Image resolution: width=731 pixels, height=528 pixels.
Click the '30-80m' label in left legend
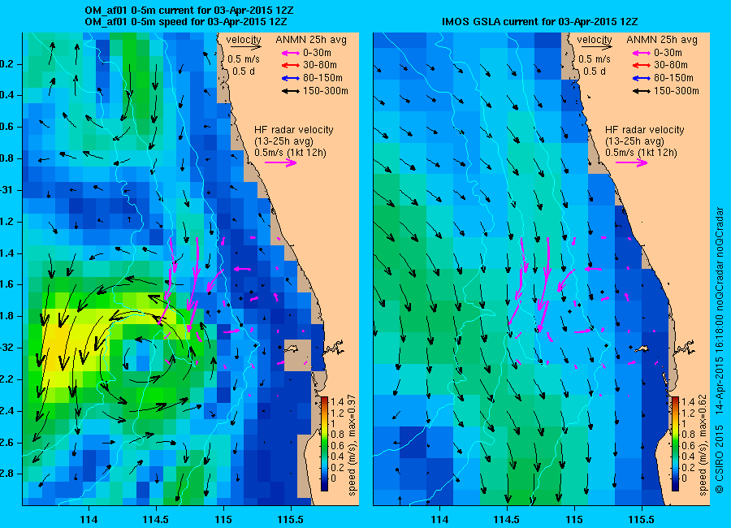320,65
